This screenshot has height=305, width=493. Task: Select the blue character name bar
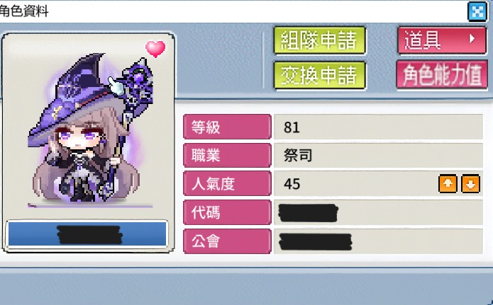pyautogui.click(x=87, y=234)
